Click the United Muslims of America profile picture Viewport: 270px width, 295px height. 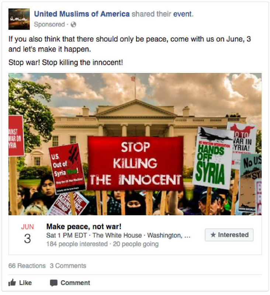coord(19,19)
